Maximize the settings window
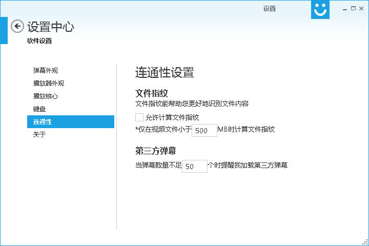This screenshot has height=246, width=369. pos(354,8)
